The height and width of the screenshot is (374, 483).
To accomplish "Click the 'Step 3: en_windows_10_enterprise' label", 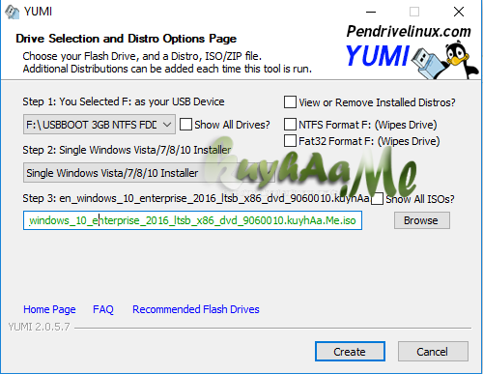I will [x=196, y=198].
